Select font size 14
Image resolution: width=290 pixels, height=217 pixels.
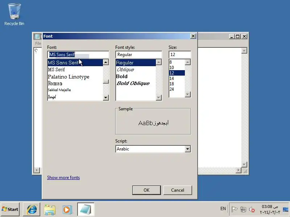177,78
